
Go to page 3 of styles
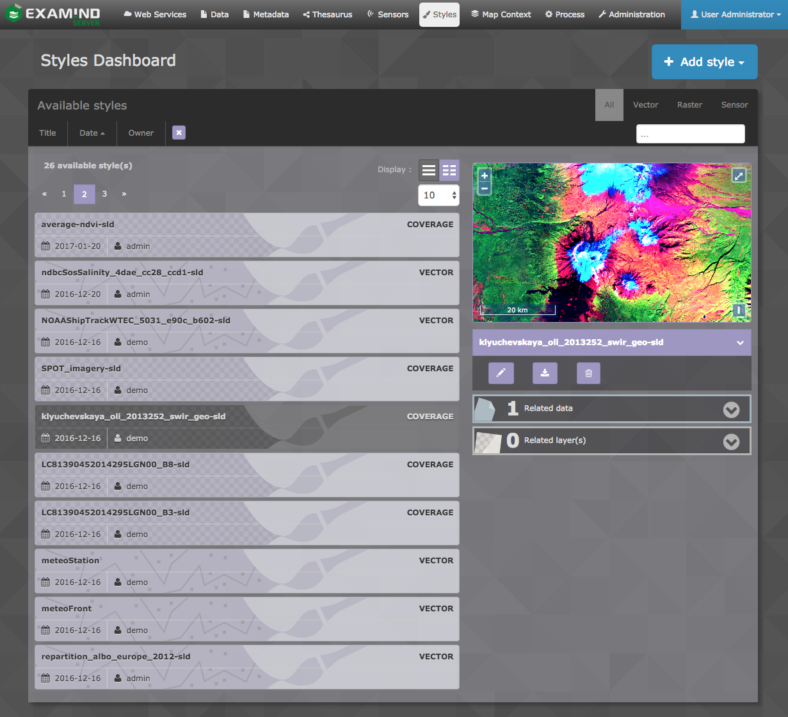(104, 194)
